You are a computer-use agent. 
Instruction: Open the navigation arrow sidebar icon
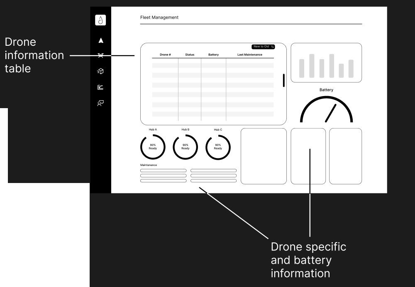101,40
